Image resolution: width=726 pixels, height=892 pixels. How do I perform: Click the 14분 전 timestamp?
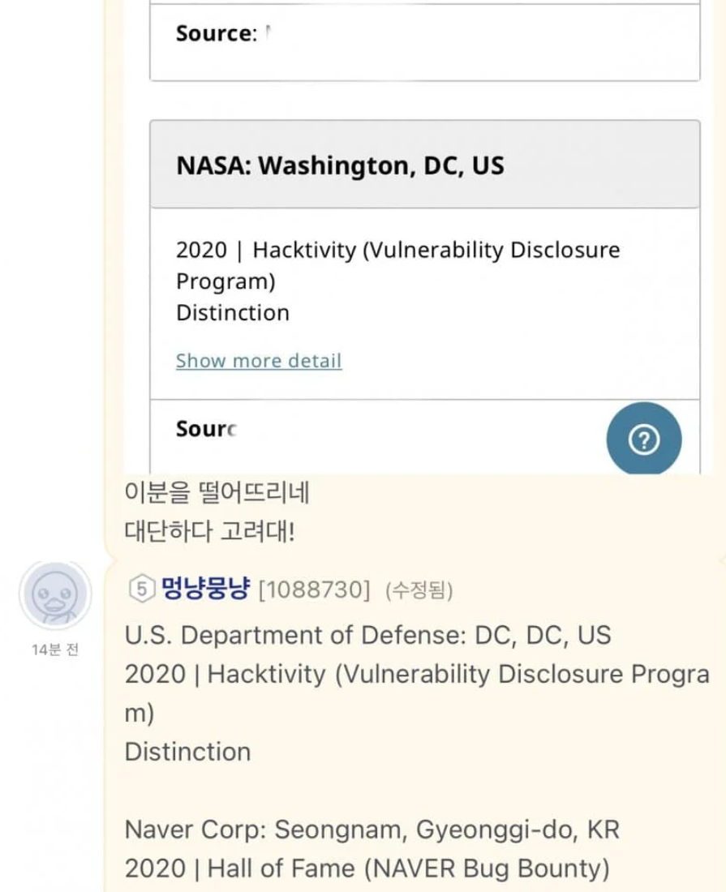point(55,650)
